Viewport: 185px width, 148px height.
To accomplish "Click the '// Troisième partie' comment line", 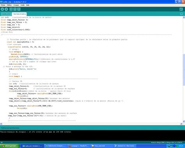I will coord(67,39).
